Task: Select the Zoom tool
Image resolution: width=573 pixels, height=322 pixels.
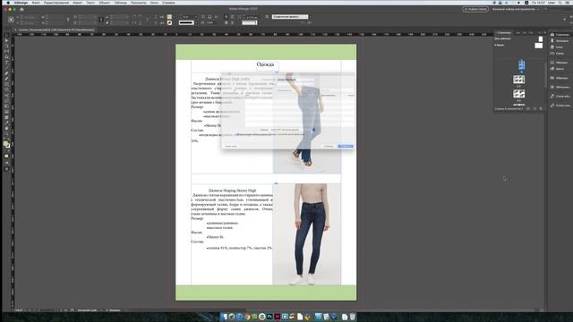Action: click(x=6, y=134)
